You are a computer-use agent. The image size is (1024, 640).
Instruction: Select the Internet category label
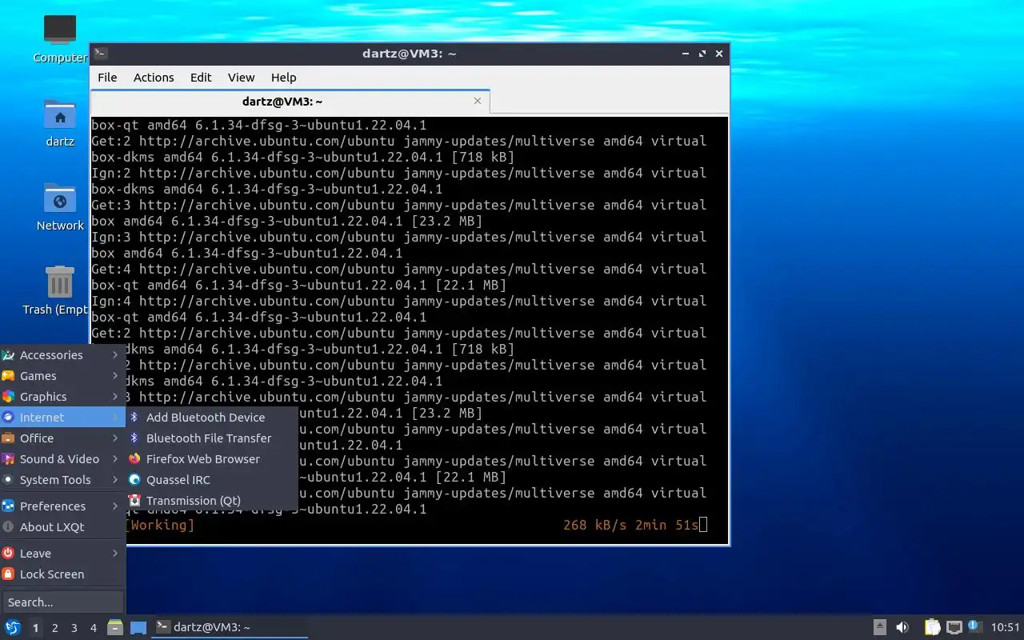pyautogui.click(x=42, y=418)
